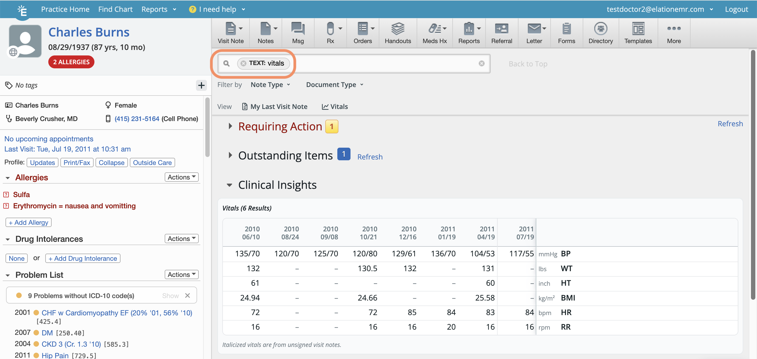Open the Referral icon
This screenshot has width=757, height=359.
501,33
